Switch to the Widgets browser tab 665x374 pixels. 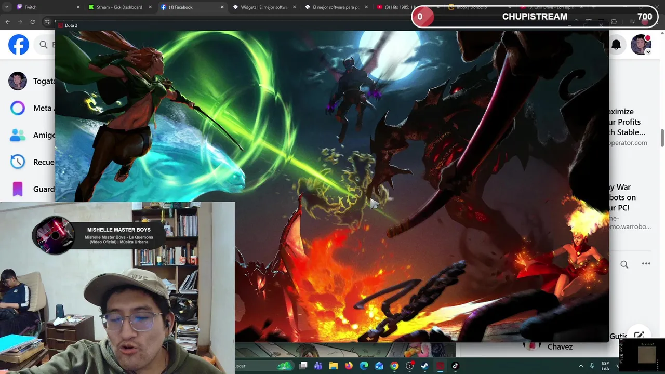click(x=264, y=7)
